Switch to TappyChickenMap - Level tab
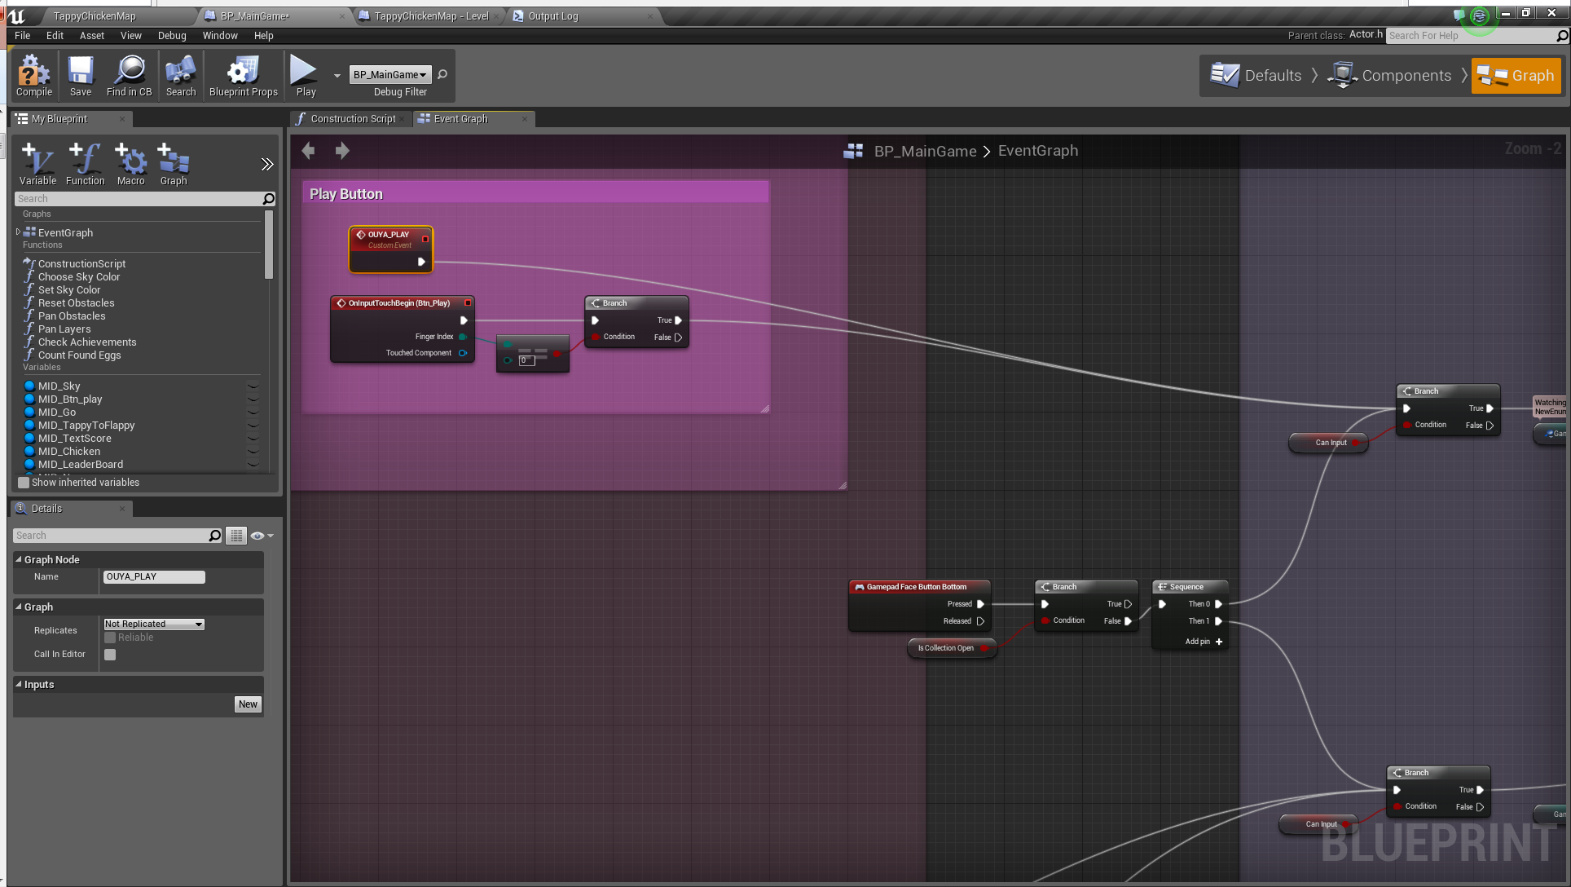This screenshot has height=887, width=1571. click(x=431, y=16)
